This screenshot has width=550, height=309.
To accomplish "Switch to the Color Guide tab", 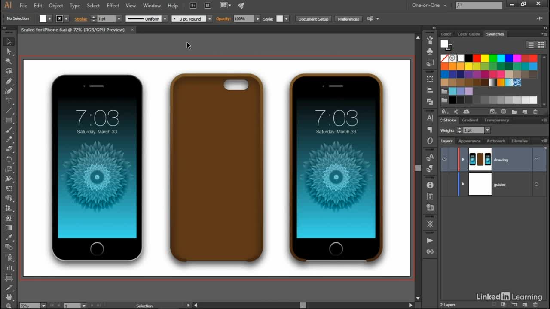I will [468, 34].
